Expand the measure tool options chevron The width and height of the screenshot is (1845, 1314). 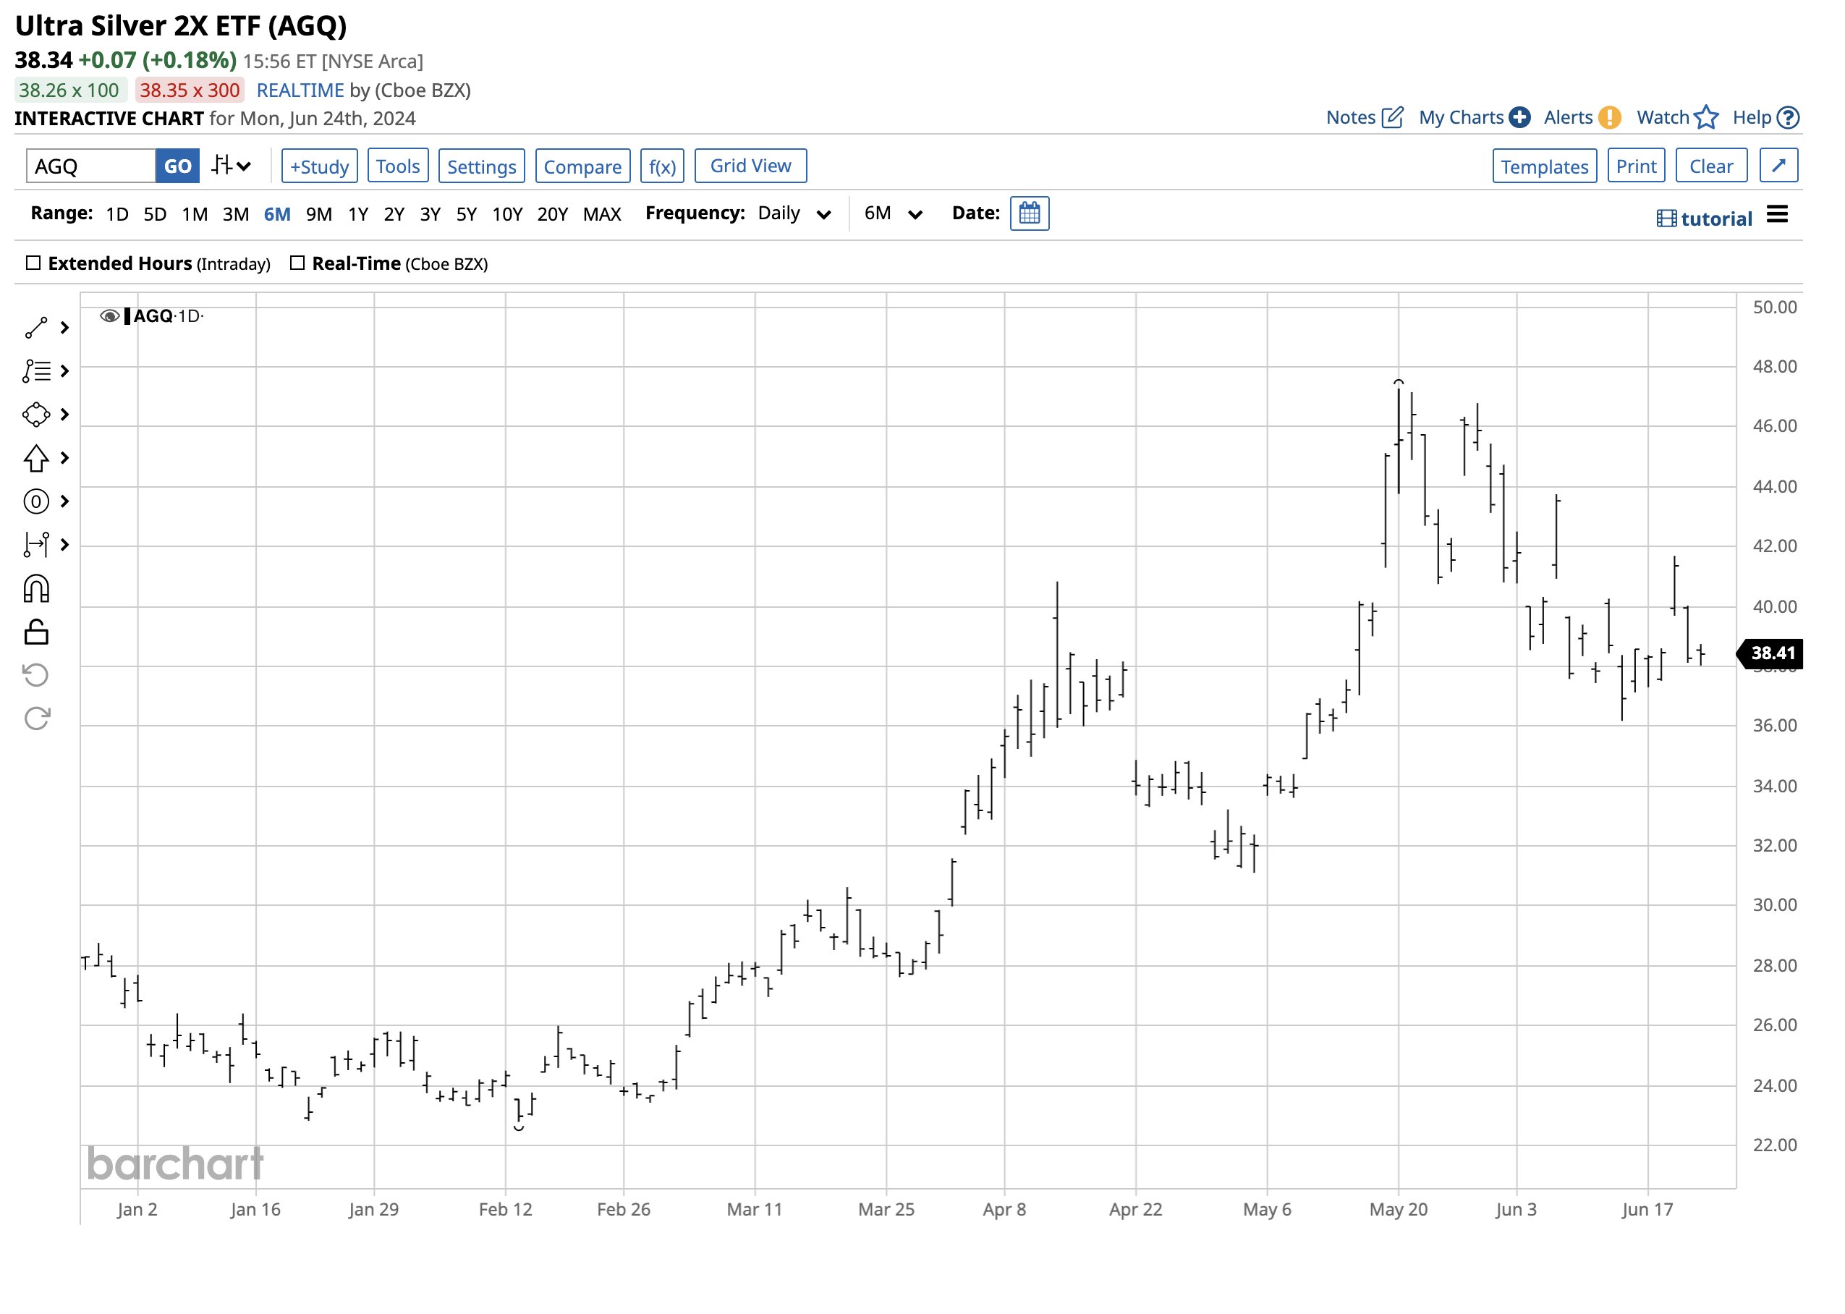pyautogui.click(x=63, y=545)
